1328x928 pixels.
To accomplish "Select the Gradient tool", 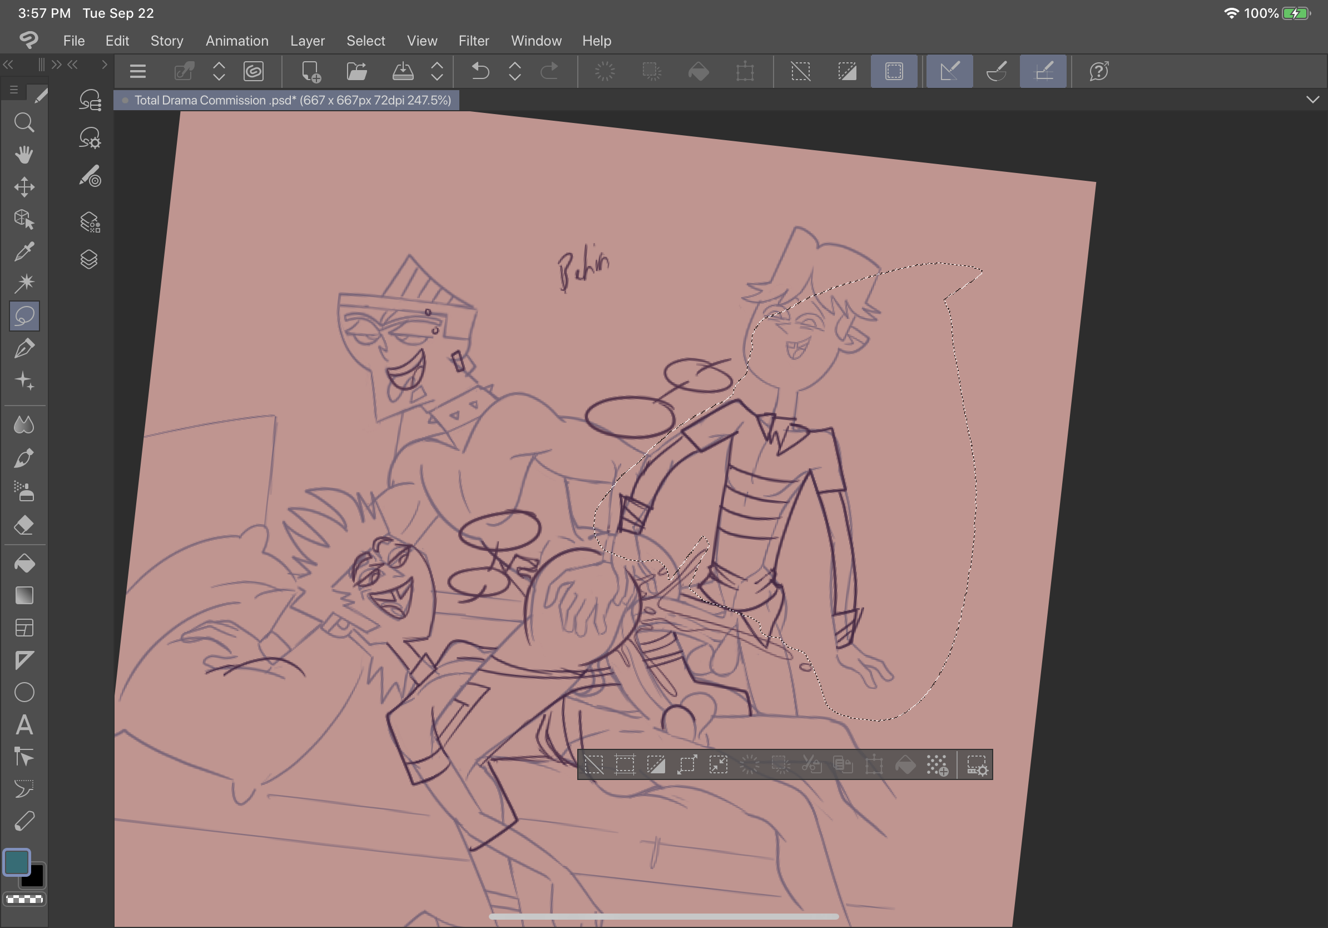I will (x=24, y=596).
